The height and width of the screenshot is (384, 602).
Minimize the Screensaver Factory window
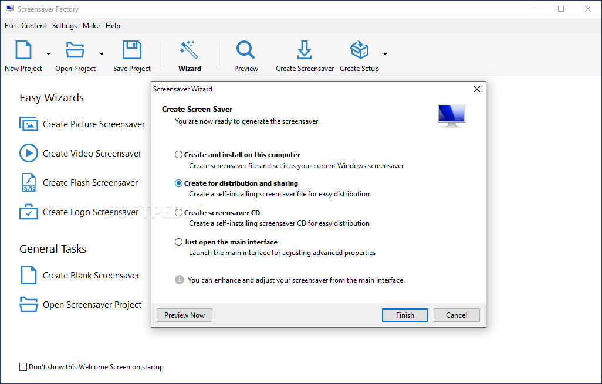point(534,9)
